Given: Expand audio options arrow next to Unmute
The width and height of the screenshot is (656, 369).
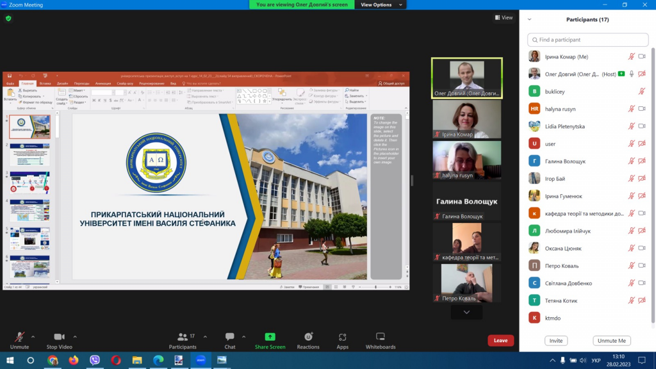Looking at the screenshot, I should click(33, 336).
